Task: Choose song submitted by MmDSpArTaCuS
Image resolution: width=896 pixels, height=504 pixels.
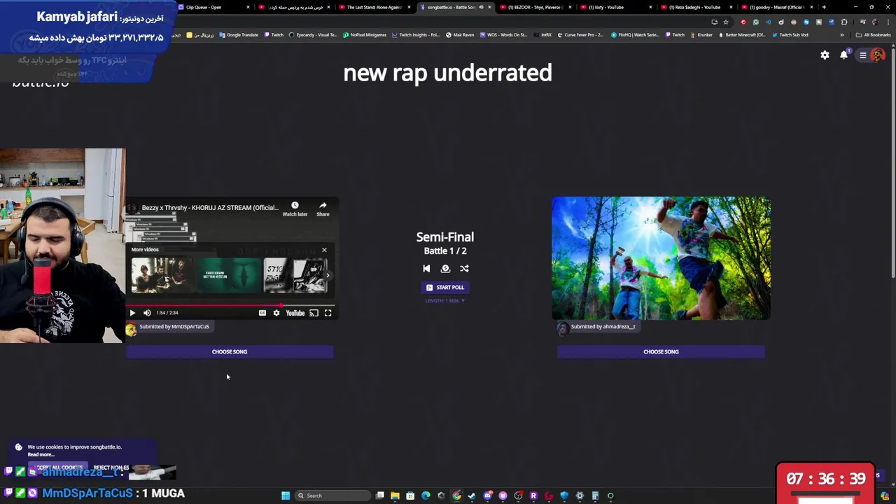Action: [x=230, y=351]
